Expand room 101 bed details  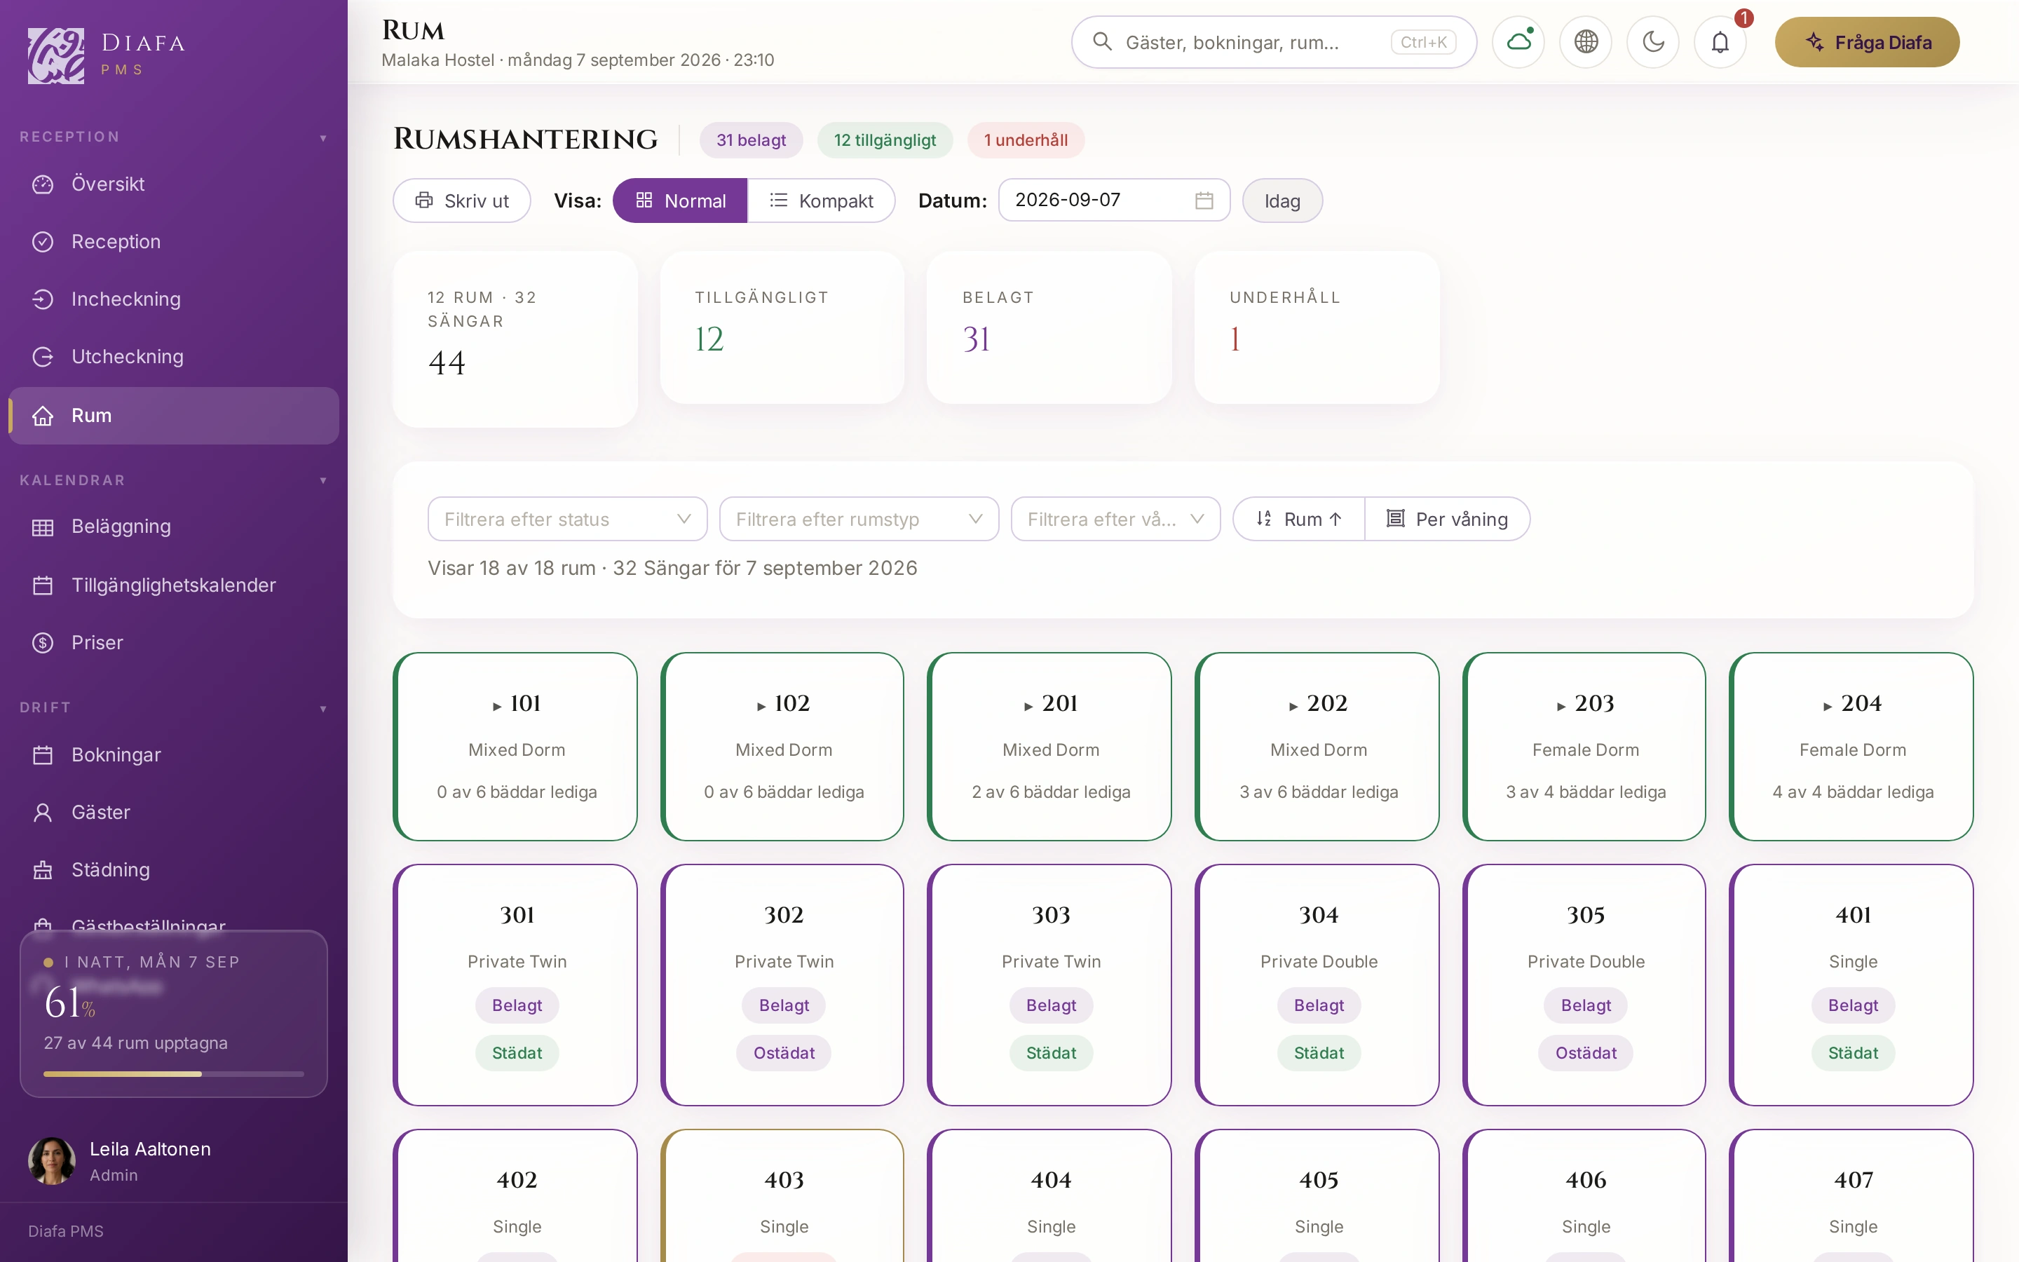pos(497,706)
